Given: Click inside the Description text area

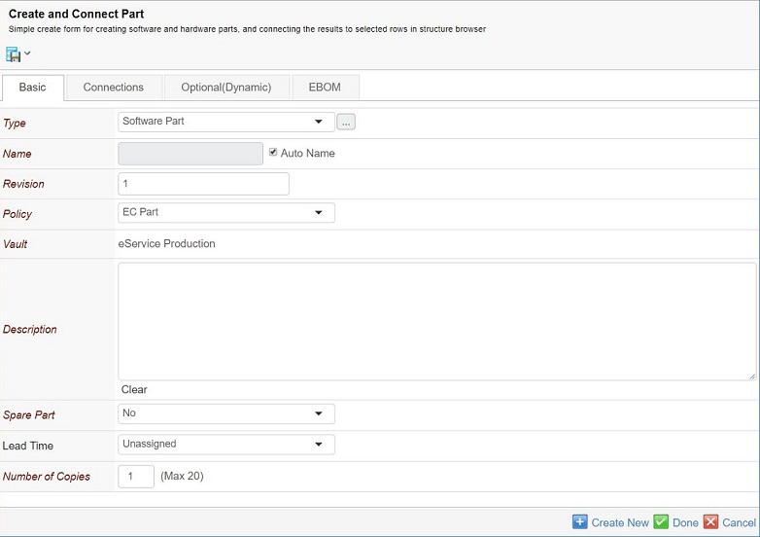Looking at the screenshot, I should click(x=436, y=321).
